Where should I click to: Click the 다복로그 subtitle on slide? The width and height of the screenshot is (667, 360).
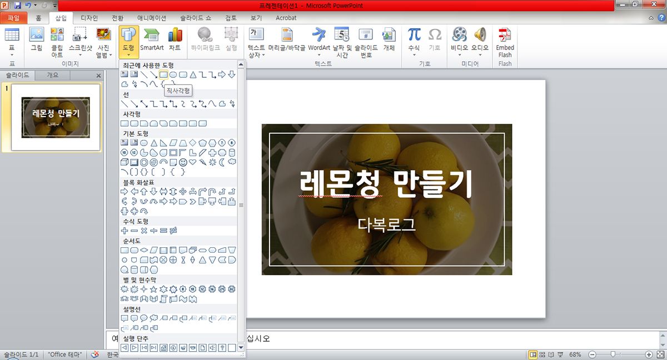tap(387, 224)
